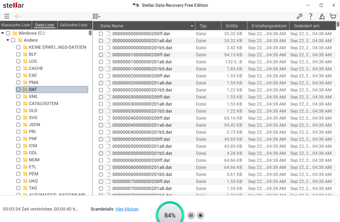Click the back arrow icon
The width and height of the screenshot is (340, 222).
[x=18, y=16]
